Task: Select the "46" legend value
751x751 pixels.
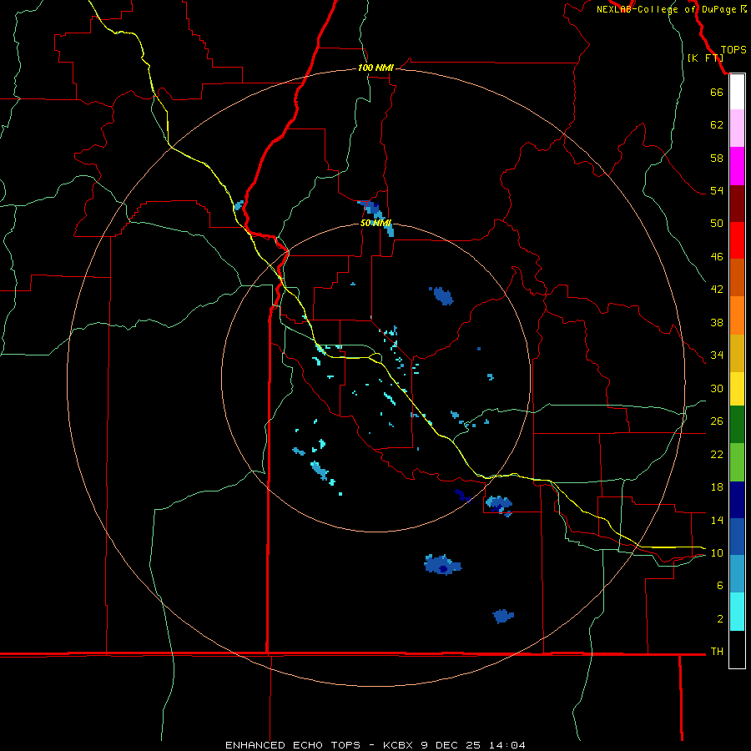Action: 717,257
